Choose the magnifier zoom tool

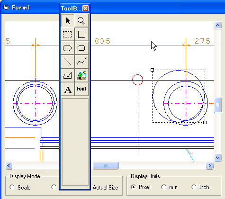pyautogui.click(x=81, y=20)
